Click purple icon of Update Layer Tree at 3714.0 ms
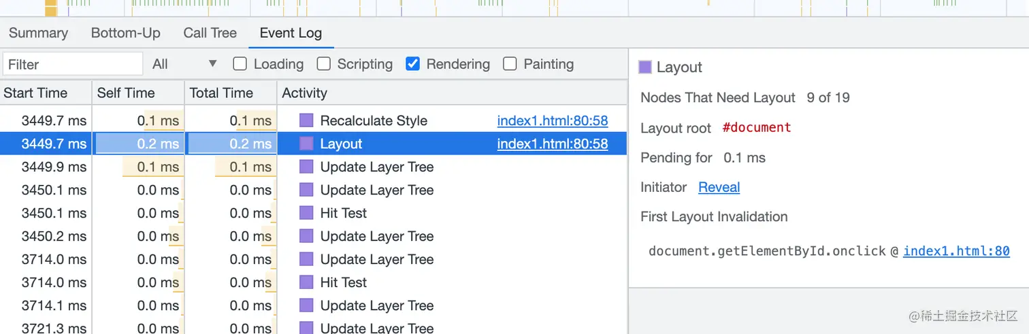 pos(307,259)
